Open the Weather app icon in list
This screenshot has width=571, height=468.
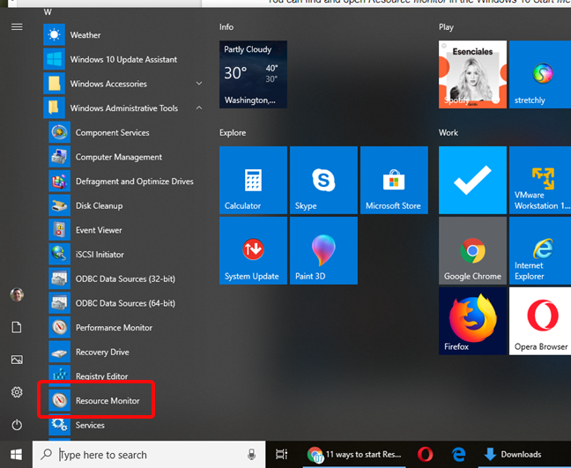[54, 34]
